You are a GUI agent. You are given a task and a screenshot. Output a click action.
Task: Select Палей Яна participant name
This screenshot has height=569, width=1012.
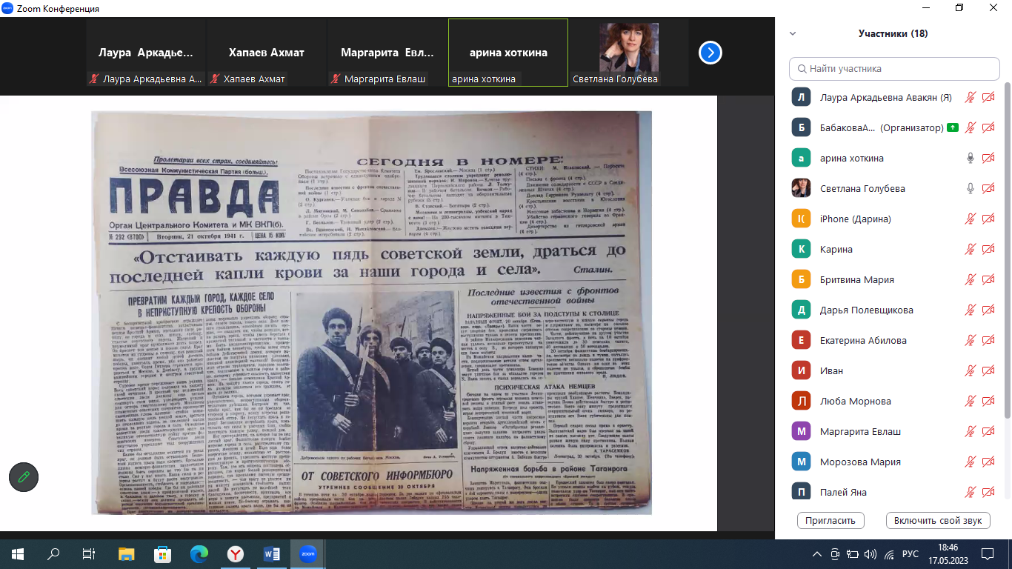(844, 492)
